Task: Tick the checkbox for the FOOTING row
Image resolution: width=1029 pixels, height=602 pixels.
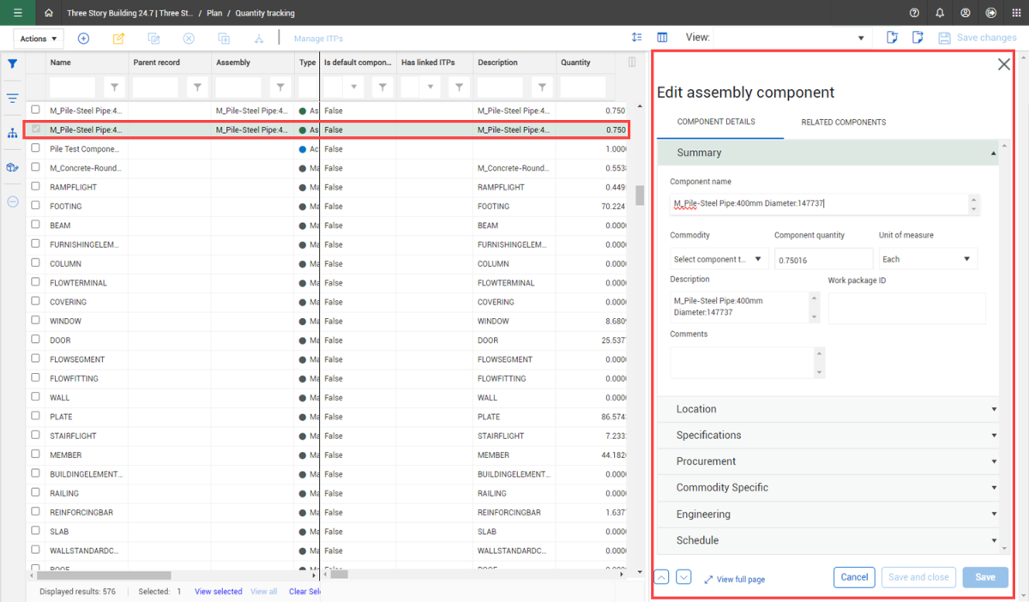Action: 35,206
